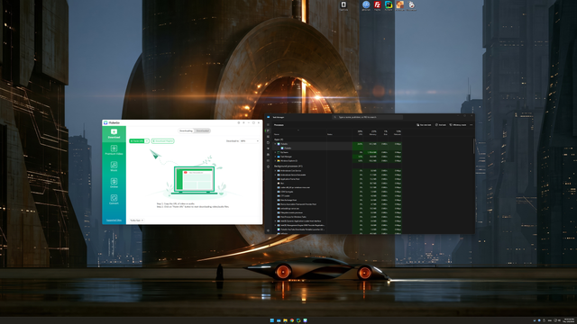Image resolution: width=577 pixels, height=324 pixels.
Task: Open Chrome from the taskbar
Action: coord(292,320)
